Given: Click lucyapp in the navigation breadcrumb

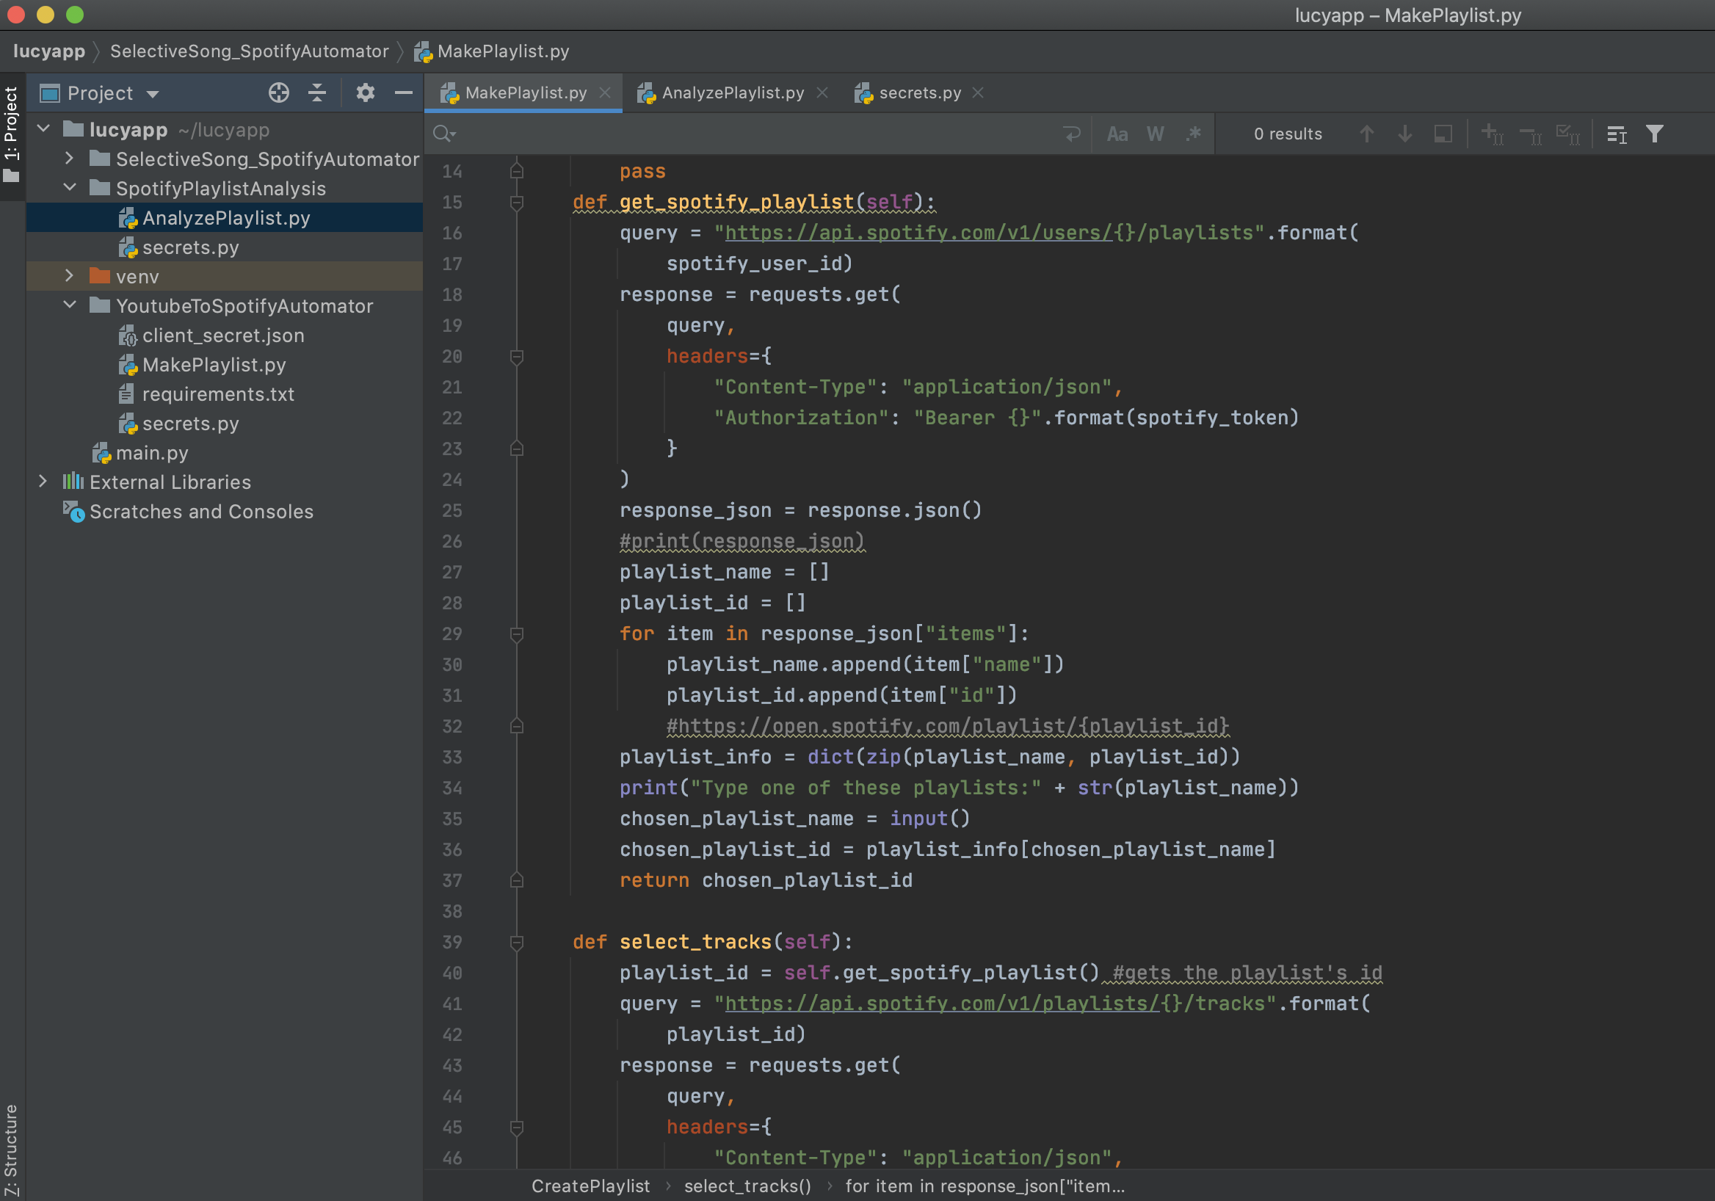Looking at the screenshot, I should click(x=48, y=51).
